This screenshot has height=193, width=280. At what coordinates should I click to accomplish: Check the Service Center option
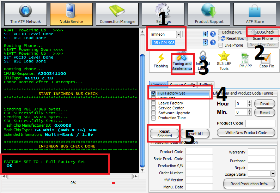coord(153,108)
